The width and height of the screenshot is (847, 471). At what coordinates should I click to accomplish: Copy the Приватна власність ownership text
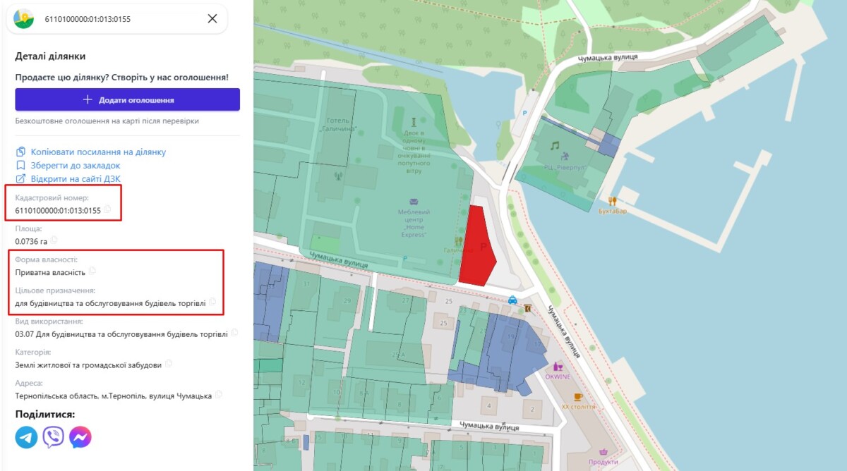(92, 271)
